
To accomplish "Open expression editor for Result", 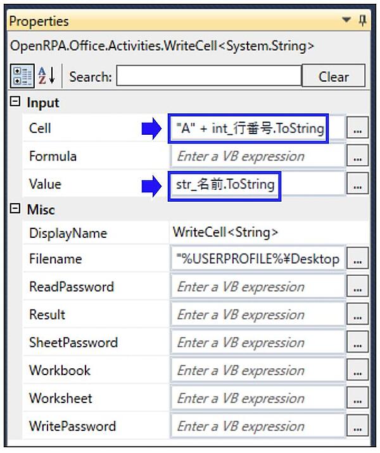I will (x=358, y=314).
